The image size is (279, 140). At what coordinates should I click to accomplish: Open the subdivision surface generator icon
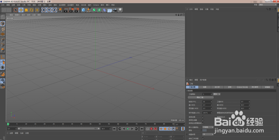point(94,10)
